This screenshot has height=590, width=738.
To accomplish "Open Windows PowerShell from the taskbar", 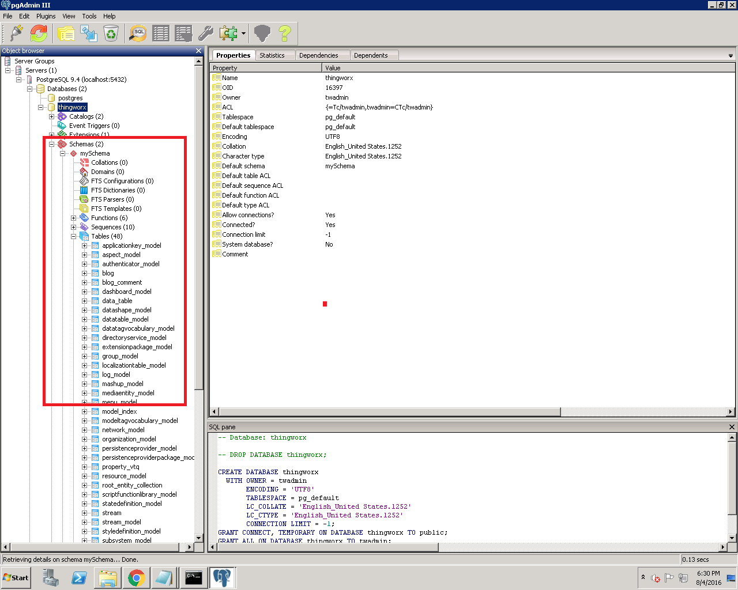I will 79,578.
